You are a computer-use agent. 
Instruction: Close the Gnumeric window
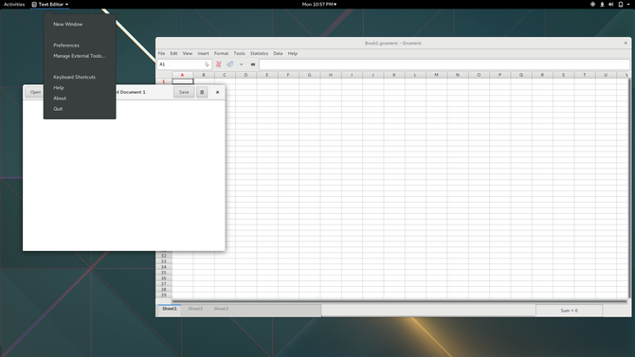pyautogui.click(x=626, y=43)
